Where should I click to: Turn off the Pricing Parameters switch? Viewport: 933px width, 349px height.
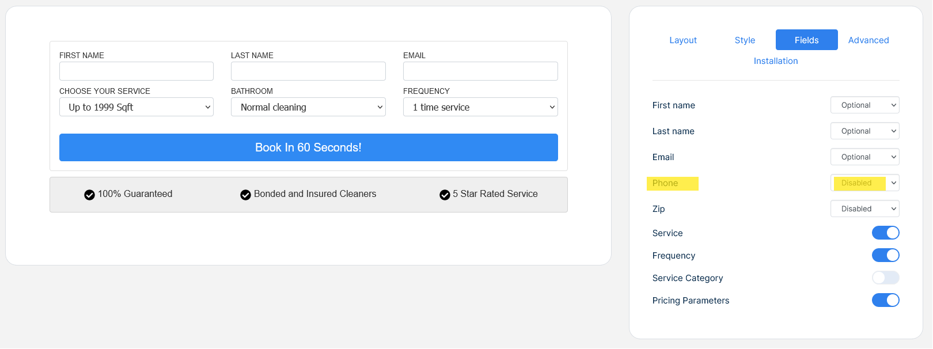pyautogui.click(x=885, y=300)
